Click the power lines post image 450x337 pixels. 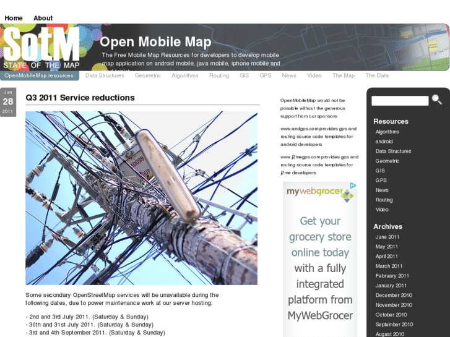142,198
